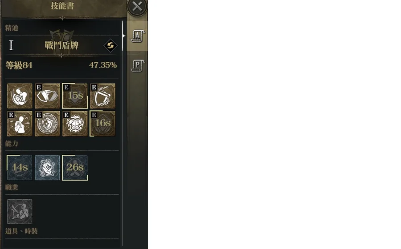This screenshot has width=401, height=249.
Task: Click the mastery skill on 16s cooldown
Action: pyautogui.click(x=102, y=124)
